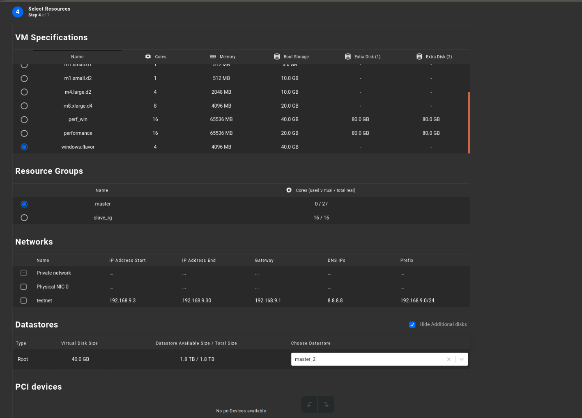Click the VM Specifications table scrollbar
Viewport: 582px width, 418px height.
(469, 122)
